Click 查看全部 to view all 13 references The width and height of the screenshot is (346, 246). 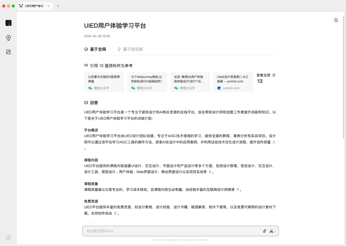click(264, 75)
